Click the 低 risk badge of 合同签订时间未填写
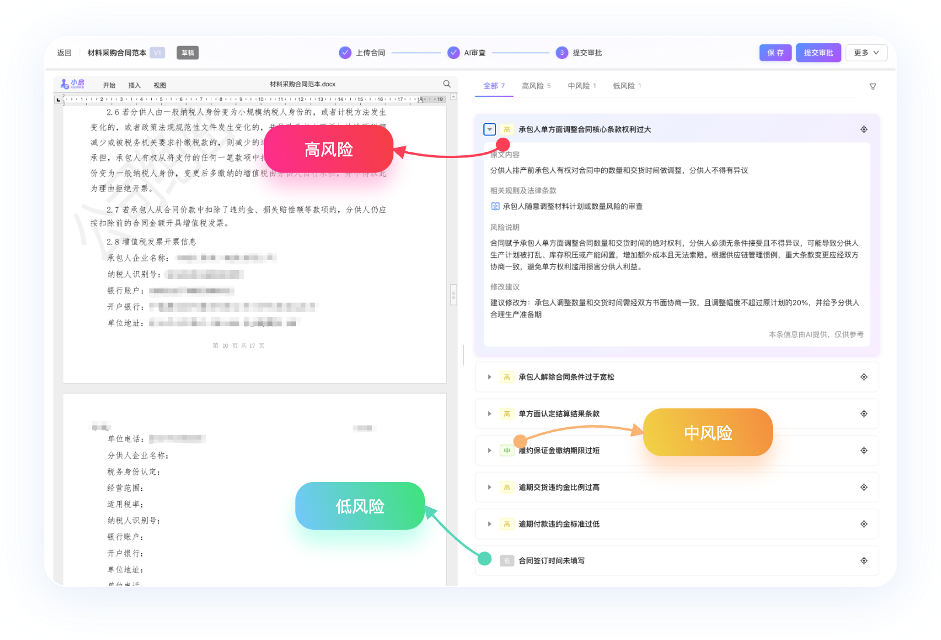Viewport: 941px width, 640px height. [x=507, y=561]
